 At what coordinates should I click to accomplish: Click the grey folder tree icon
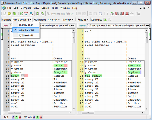[138, 14]
